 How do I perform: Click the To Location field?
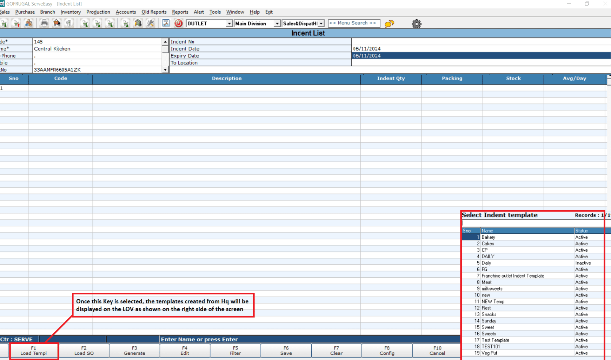click(x=481, y=63)
